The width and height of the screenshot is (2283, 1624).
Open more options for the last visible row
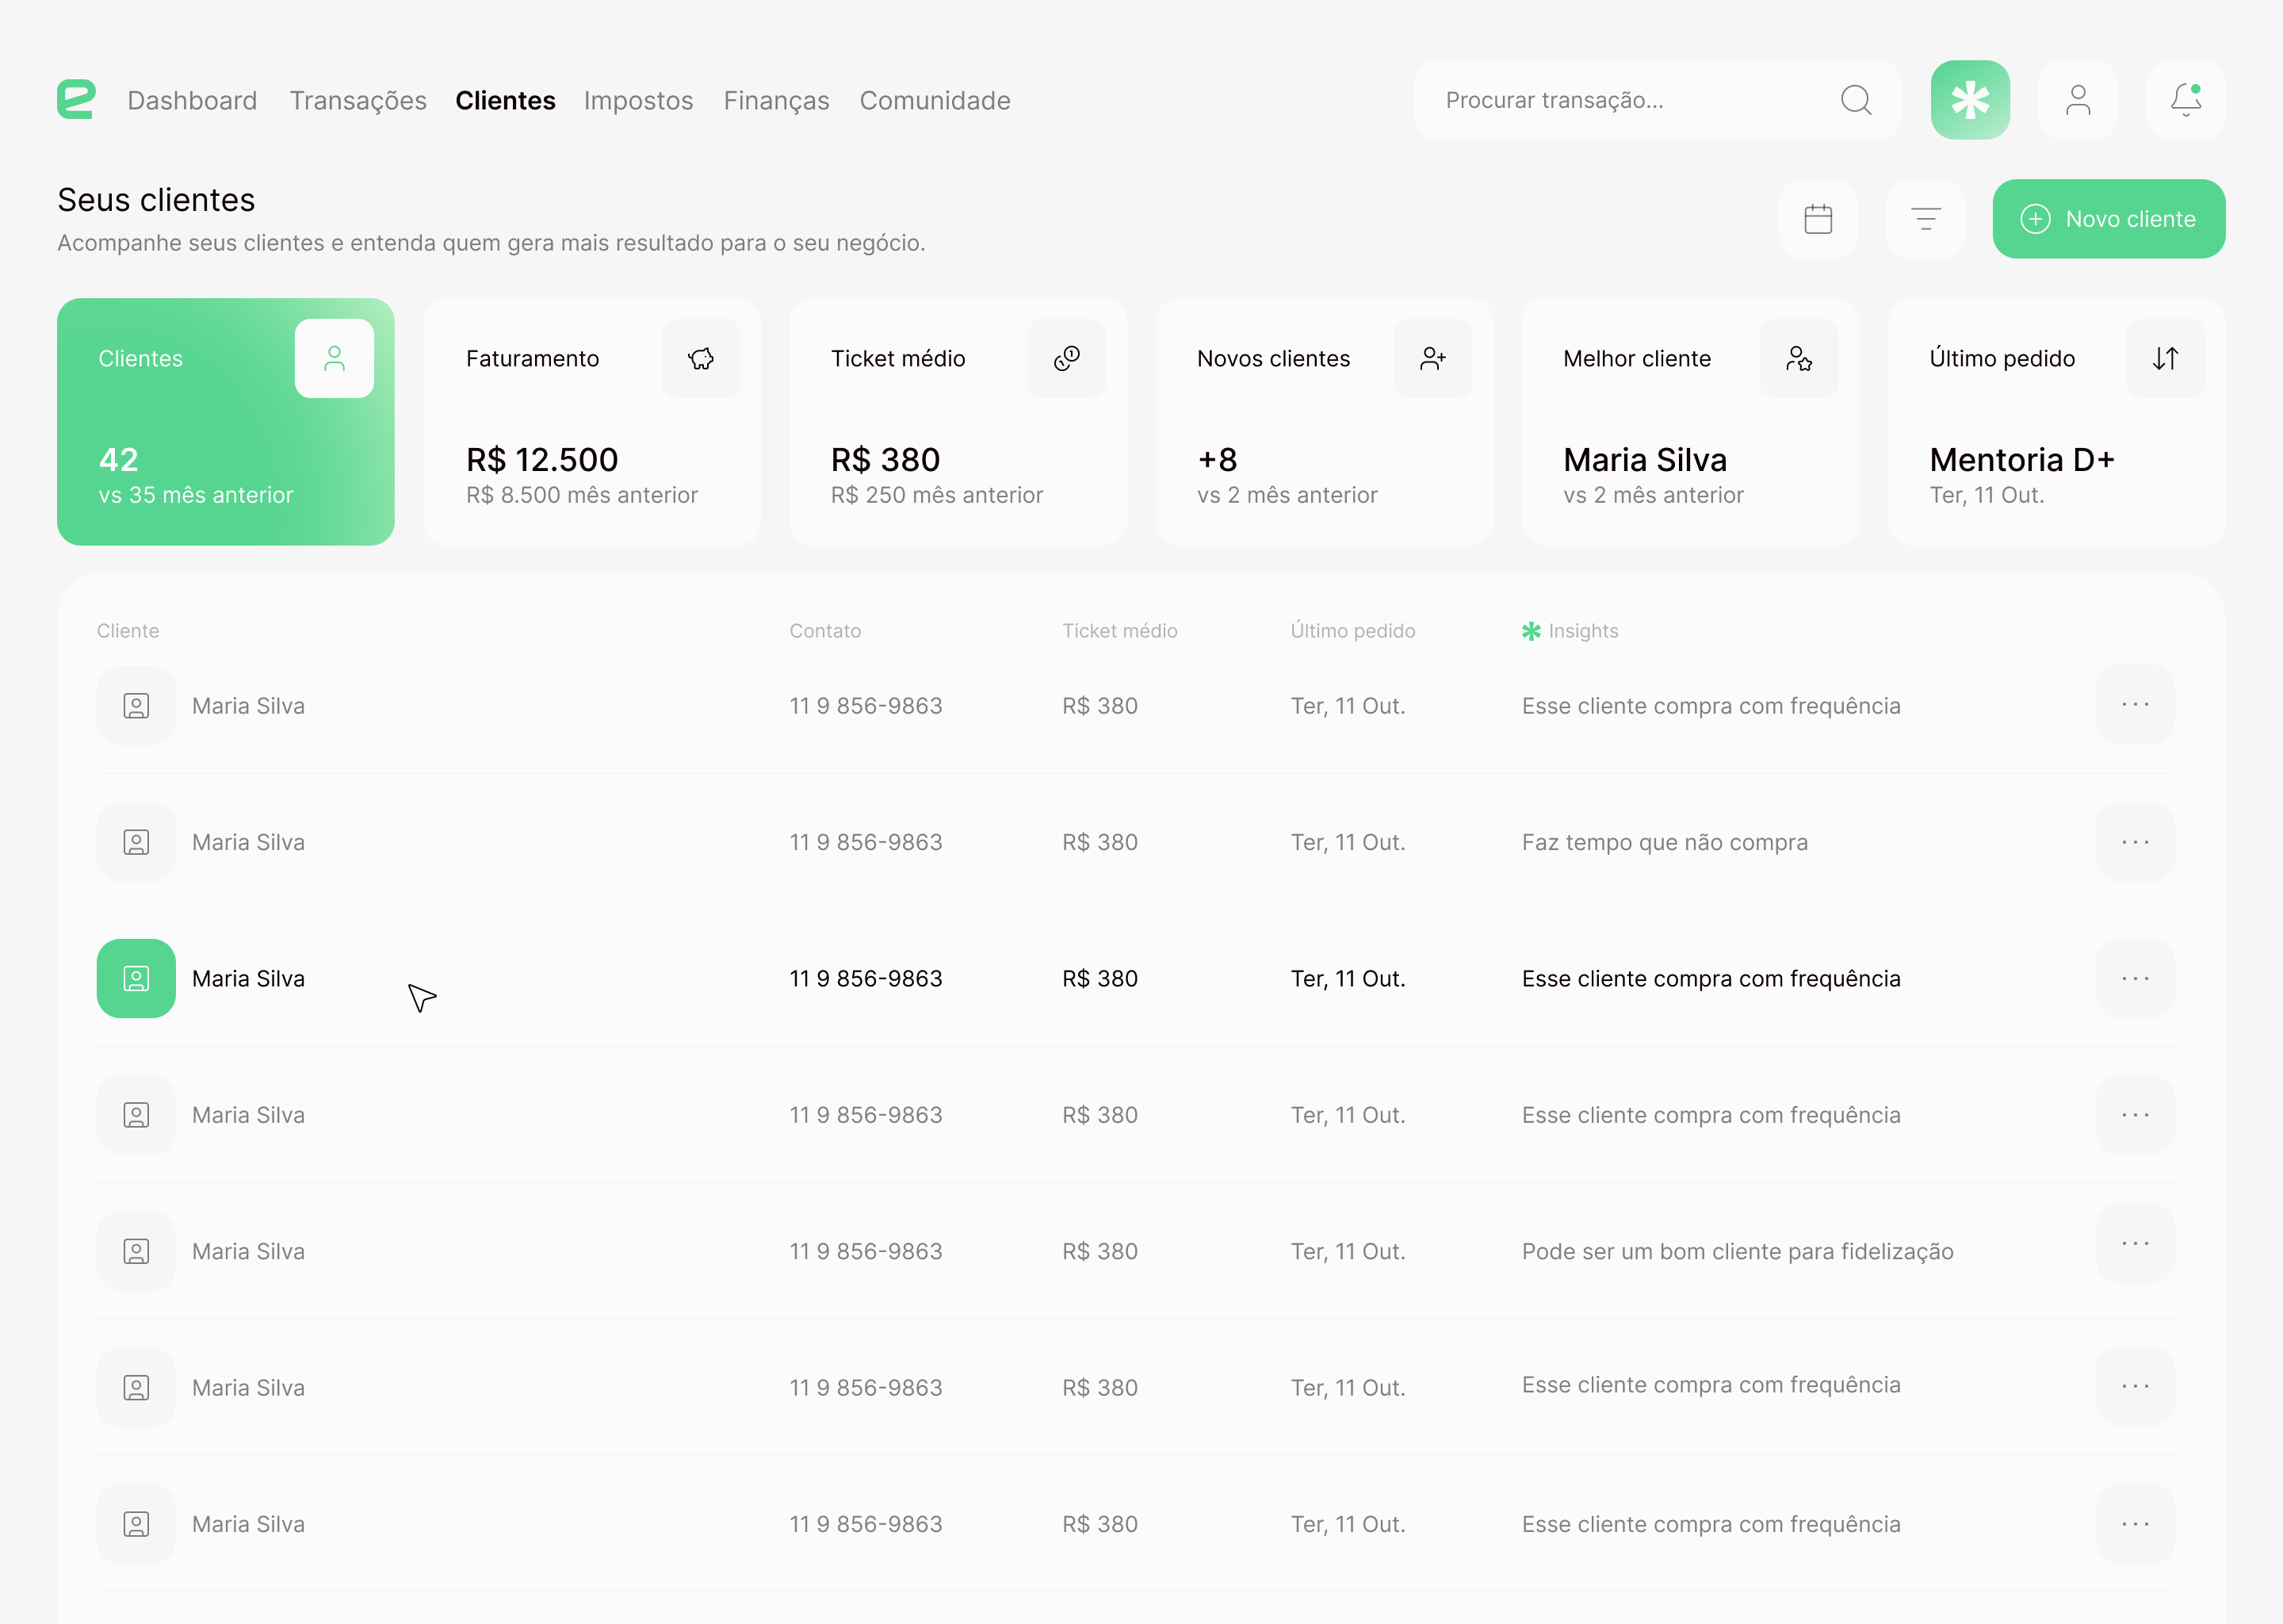tap(2135, 1524)
